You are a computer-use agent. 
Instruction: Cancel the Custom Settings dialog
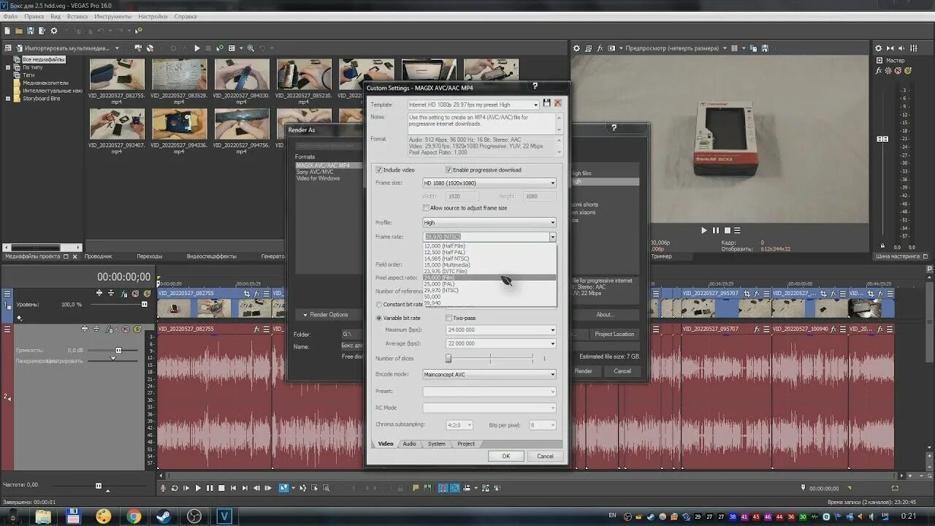tap(546, 456)
